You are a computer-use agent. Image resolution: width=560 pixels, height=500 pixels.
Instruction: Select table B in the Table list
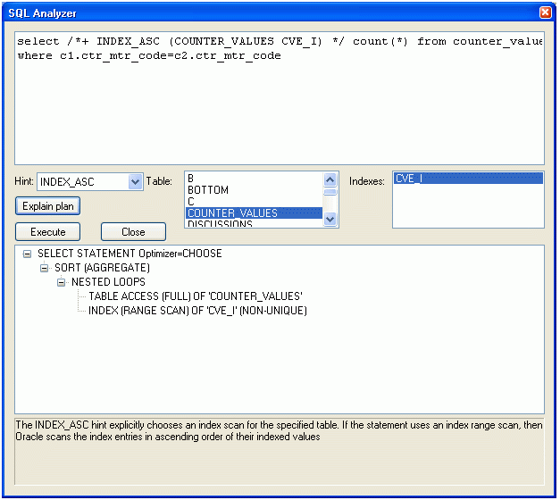click(x=254, y=179)
